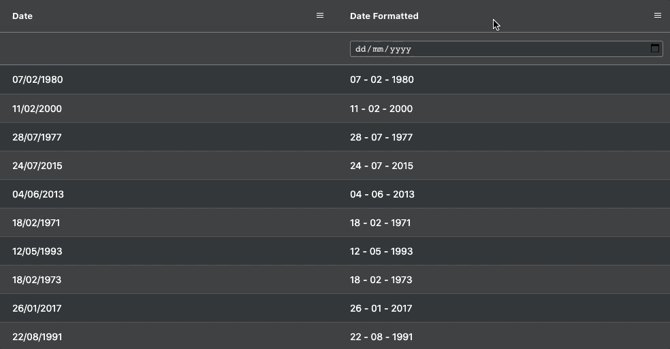This screenshot has height=349, width=670.
Task: Click the 04 - 06 - 2013 formatted cell
Action: 504,194
